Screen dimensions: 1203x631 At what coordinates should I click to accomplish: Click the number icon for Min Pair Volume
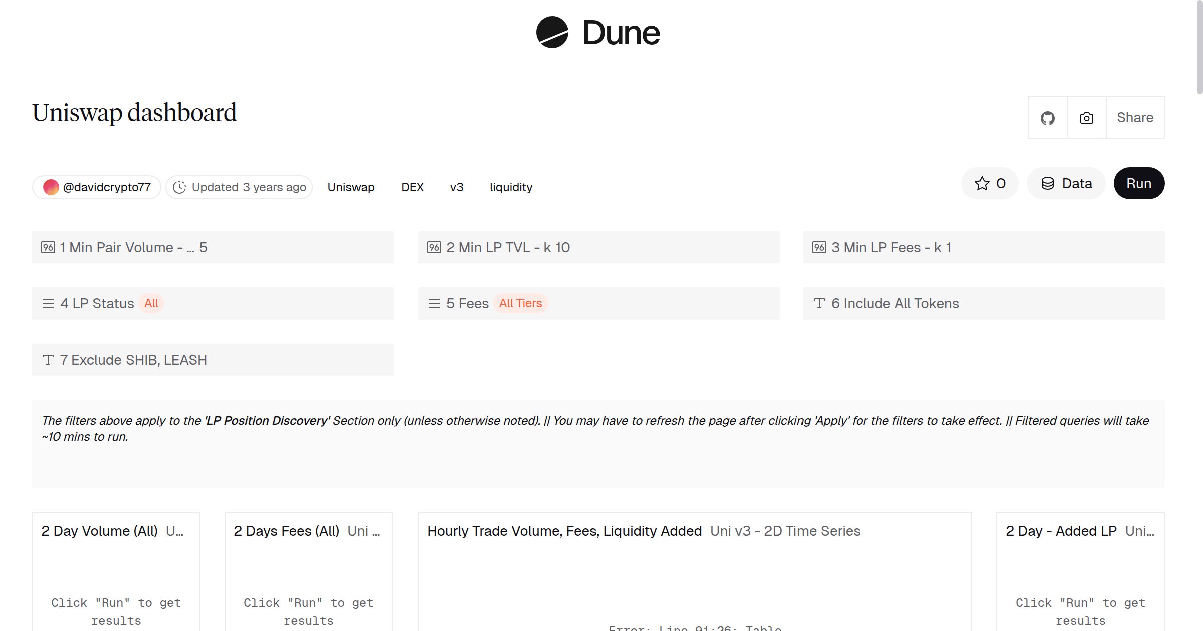[x=48, y=247]
